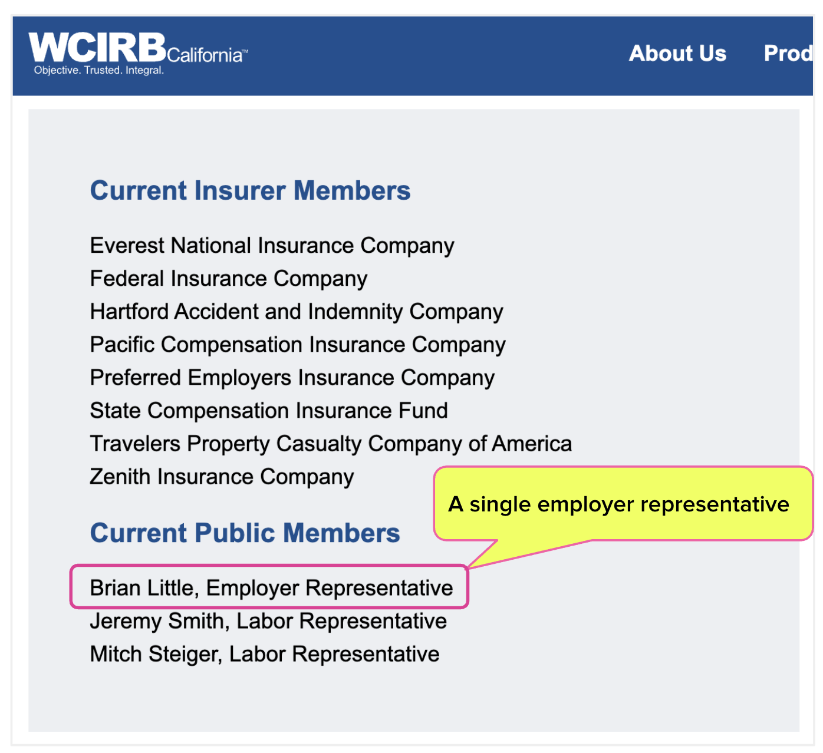The image size is (823, 753).
Task: Click Jeremy Smith, Labor Representative
Action: tap(268, 621)
